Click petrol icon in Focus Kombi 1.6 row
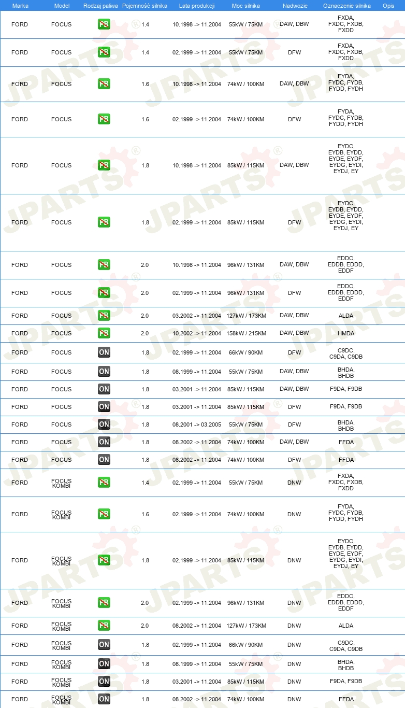This screenshot has height=708, width=405. [x=104, y=514]
